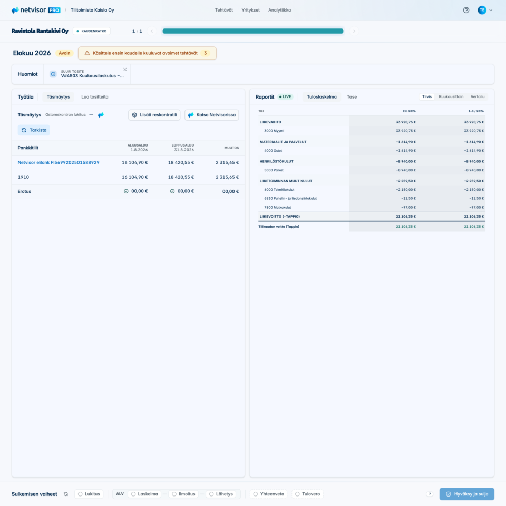Click the Netvisor PRO logo
This screenshot has width=506, height=506.
coord(35,10)
